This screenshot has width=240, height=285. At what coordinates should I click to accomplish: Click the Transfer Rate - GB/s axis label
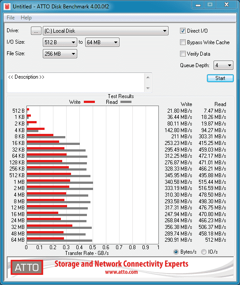(87, 253)
